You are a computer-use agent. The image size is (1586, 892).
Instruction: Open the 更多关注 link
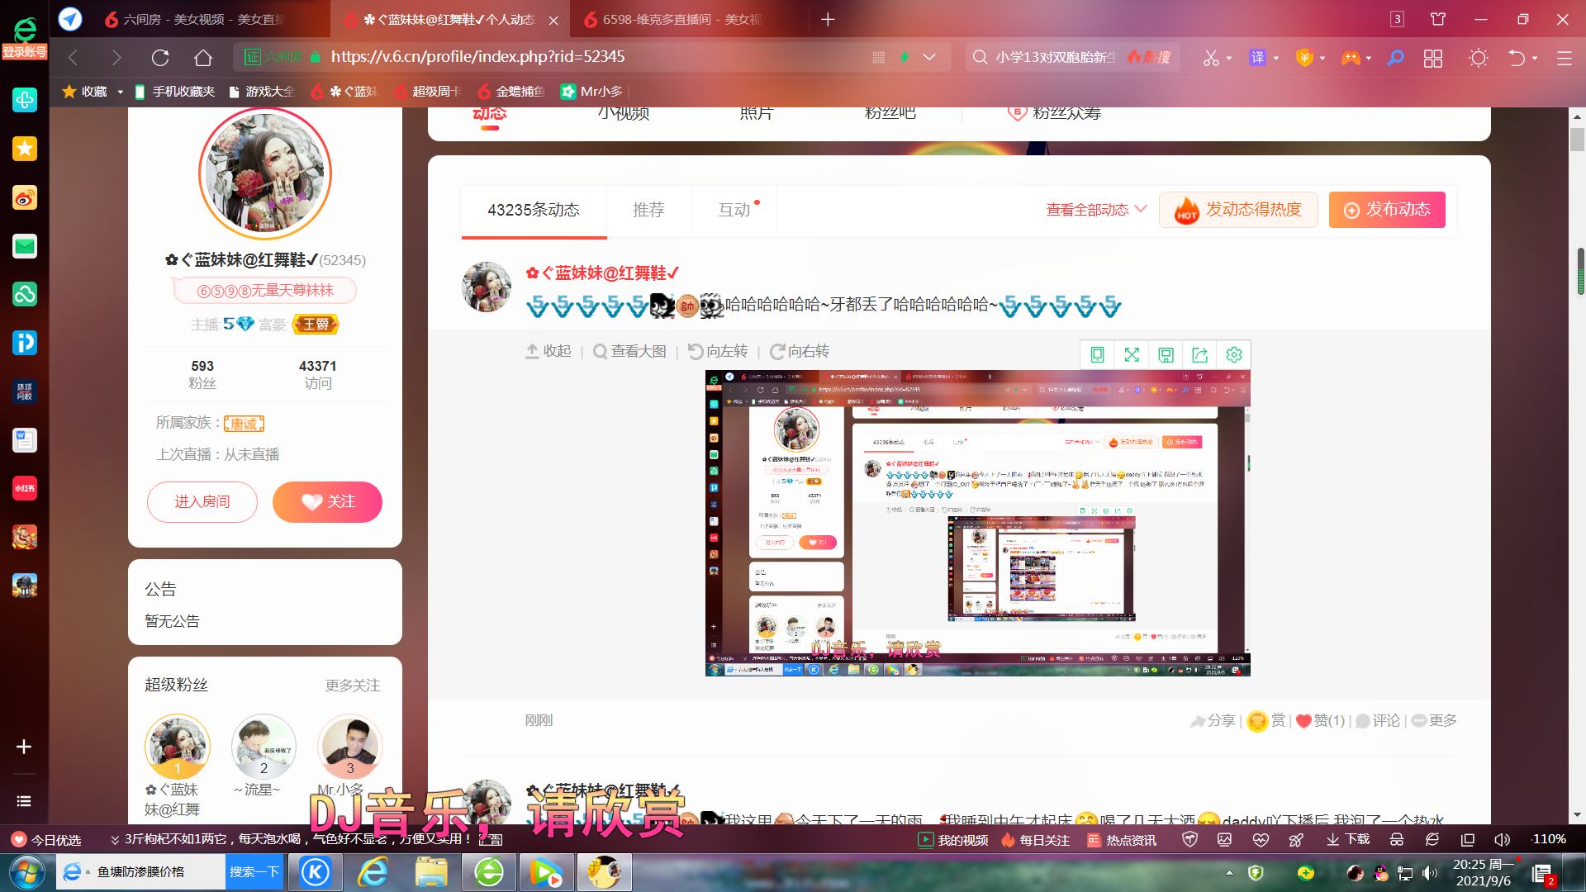pos(353,686)
